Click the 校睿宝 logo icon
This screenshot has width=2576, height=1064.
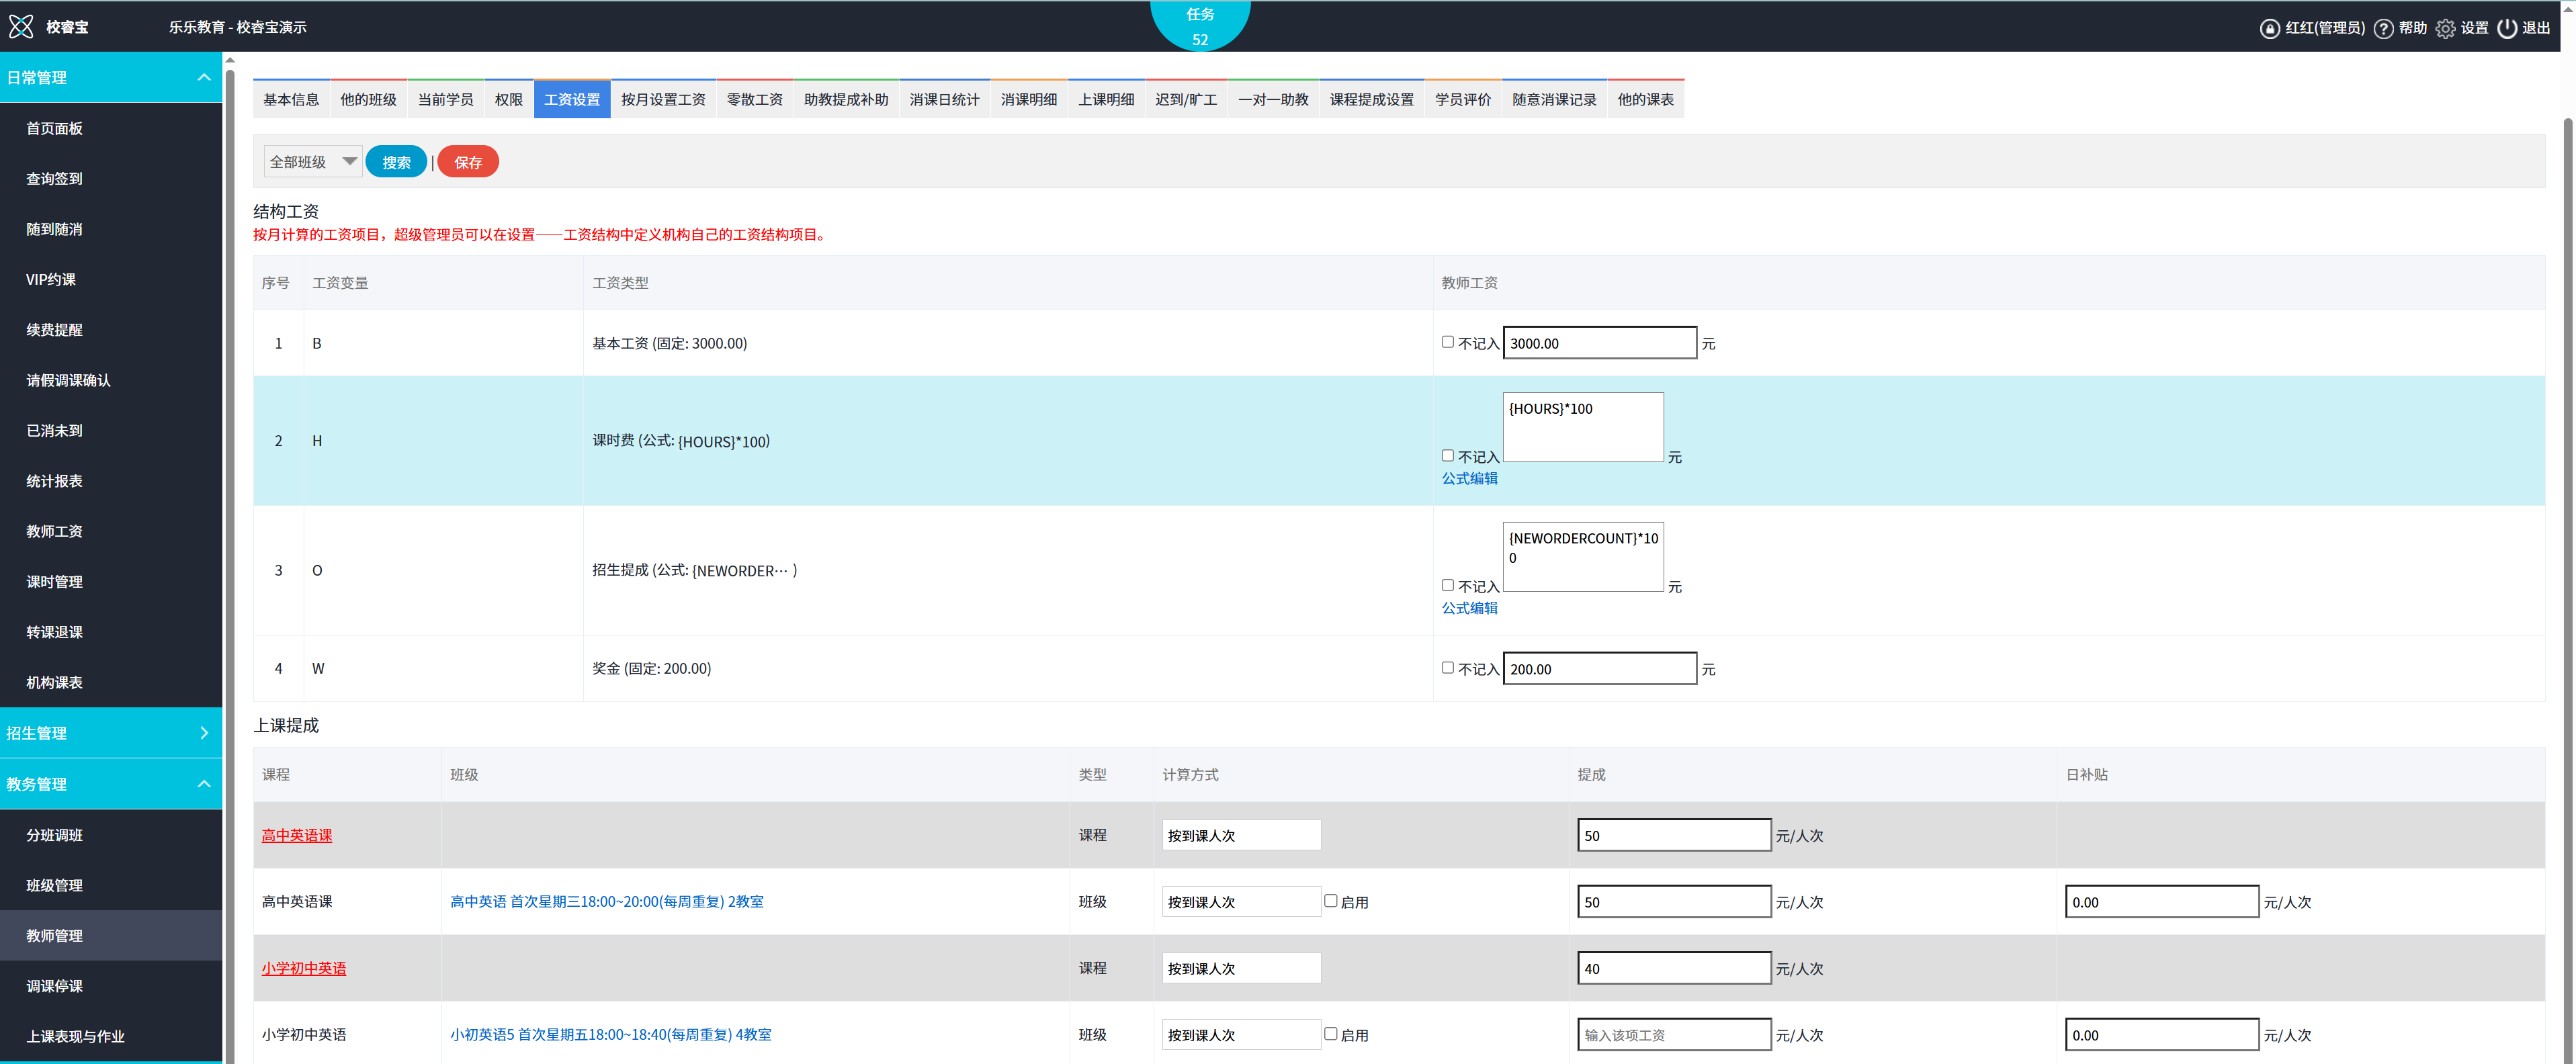21,27
